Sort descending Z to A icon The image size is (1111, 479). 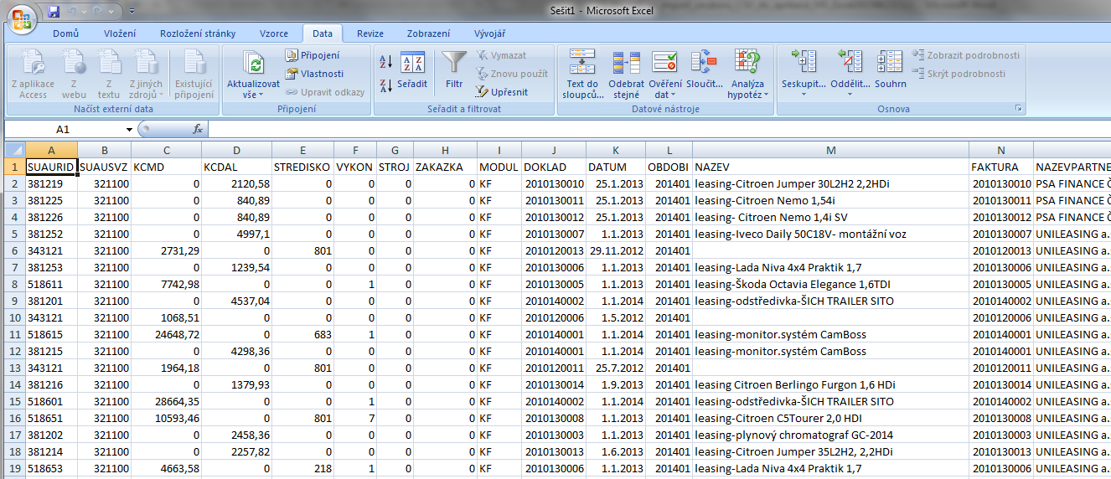(x=386, y=85)
